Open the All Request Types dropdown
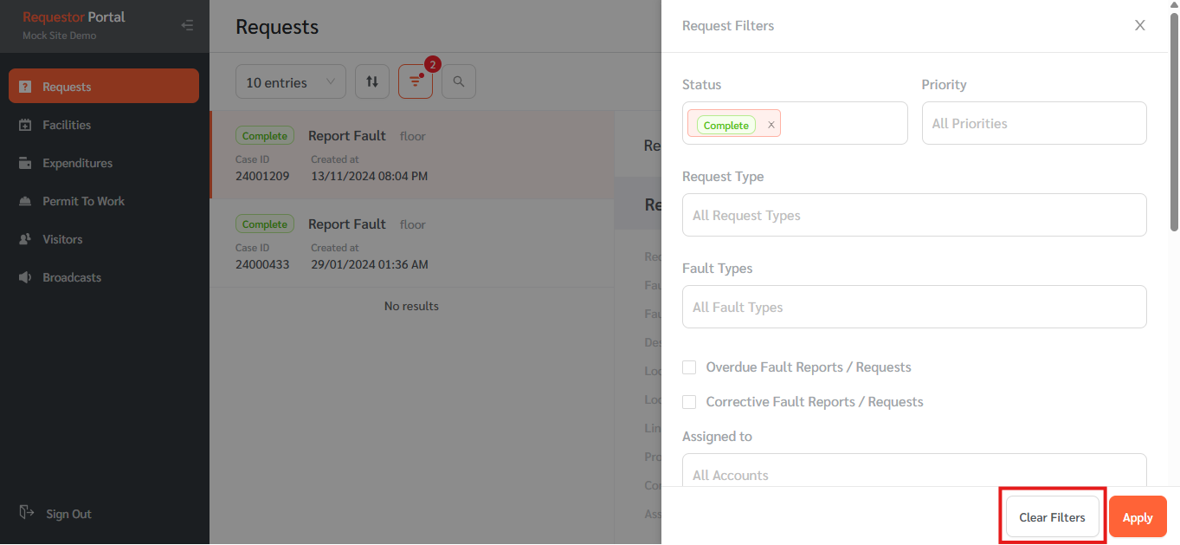This screenshot has width=1180, height=545. pos(914,215)
